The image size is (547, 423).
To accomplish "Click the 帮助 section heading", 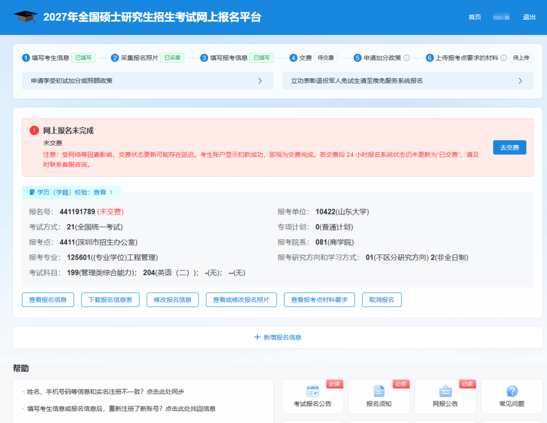I will [21, 368].
